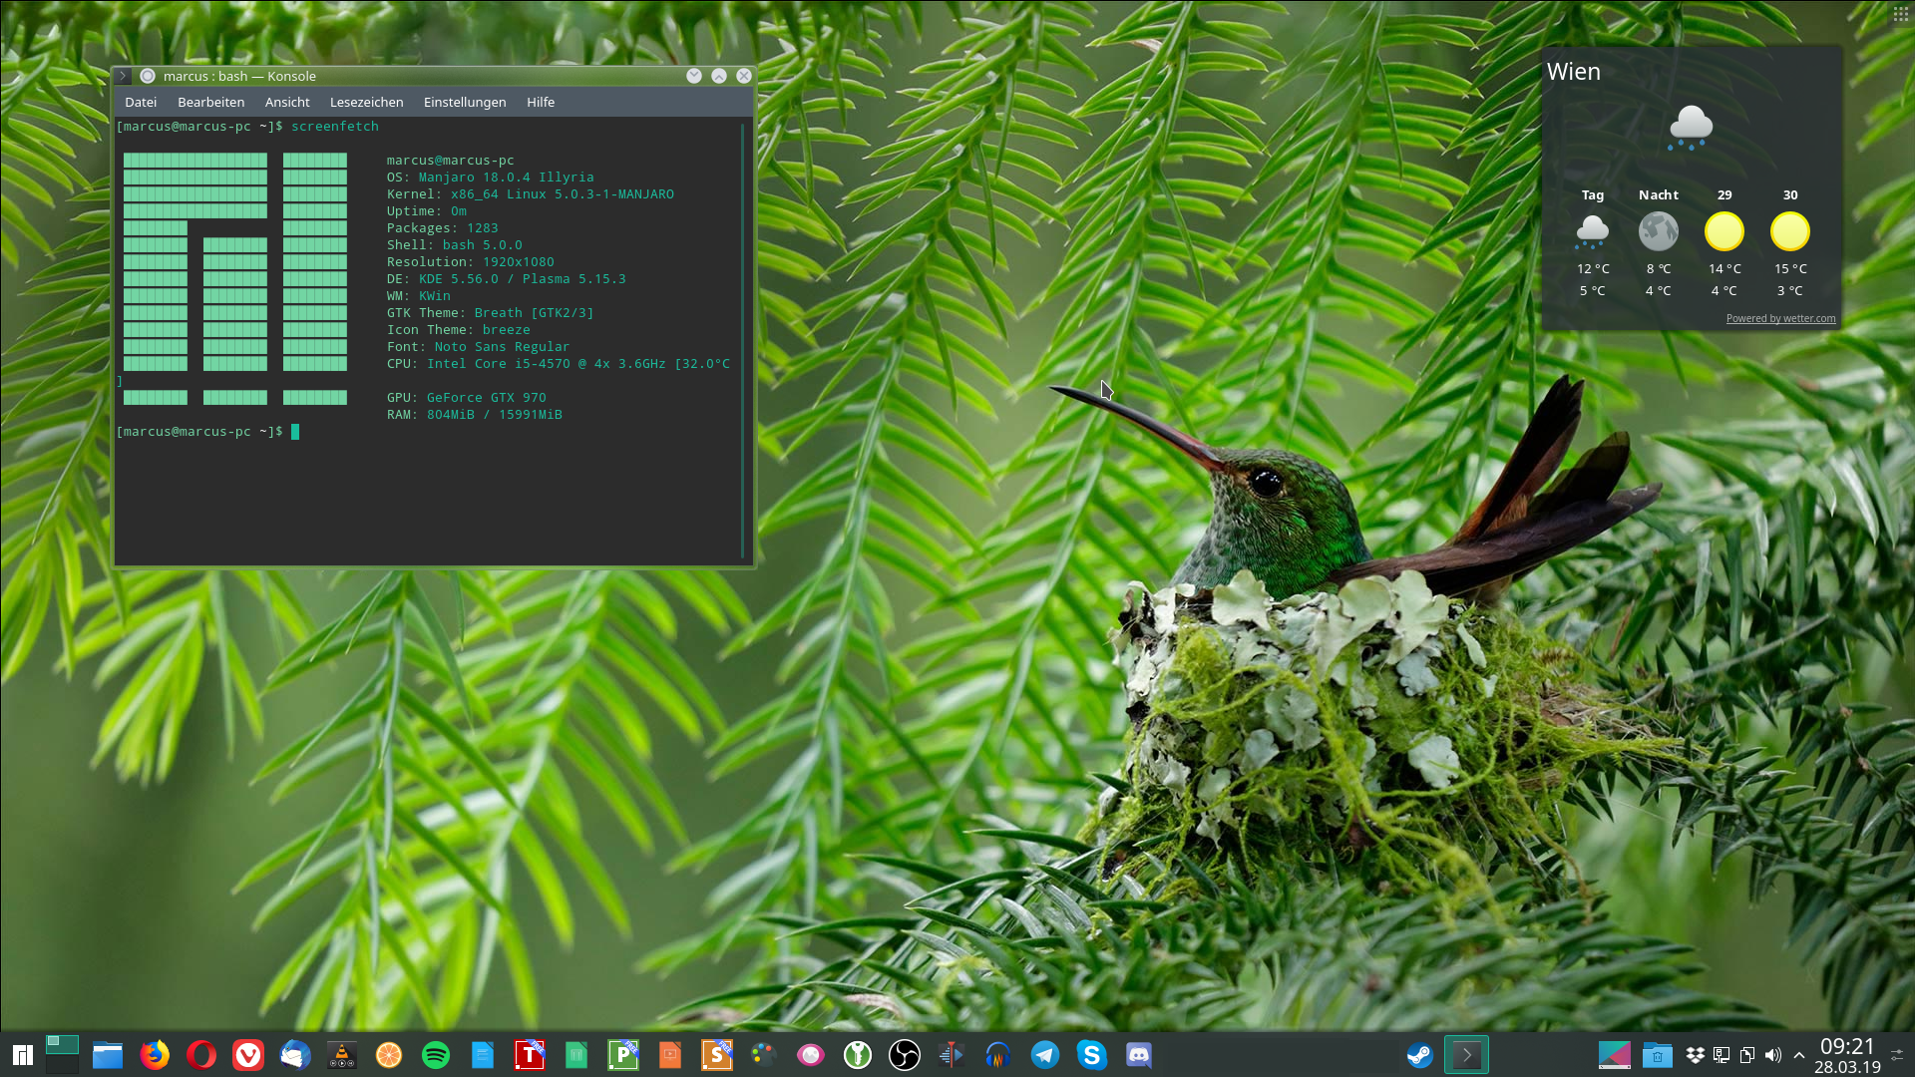The image size is (1915, 1077).
Task: Launch Discord from the taskbar
Action: [x=1139, y=1055]
